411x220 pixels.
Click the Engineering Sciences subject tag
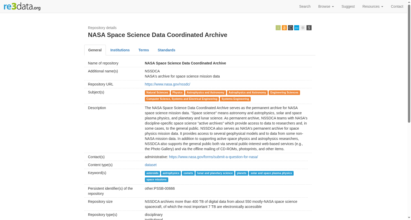[x=284, y=93]
